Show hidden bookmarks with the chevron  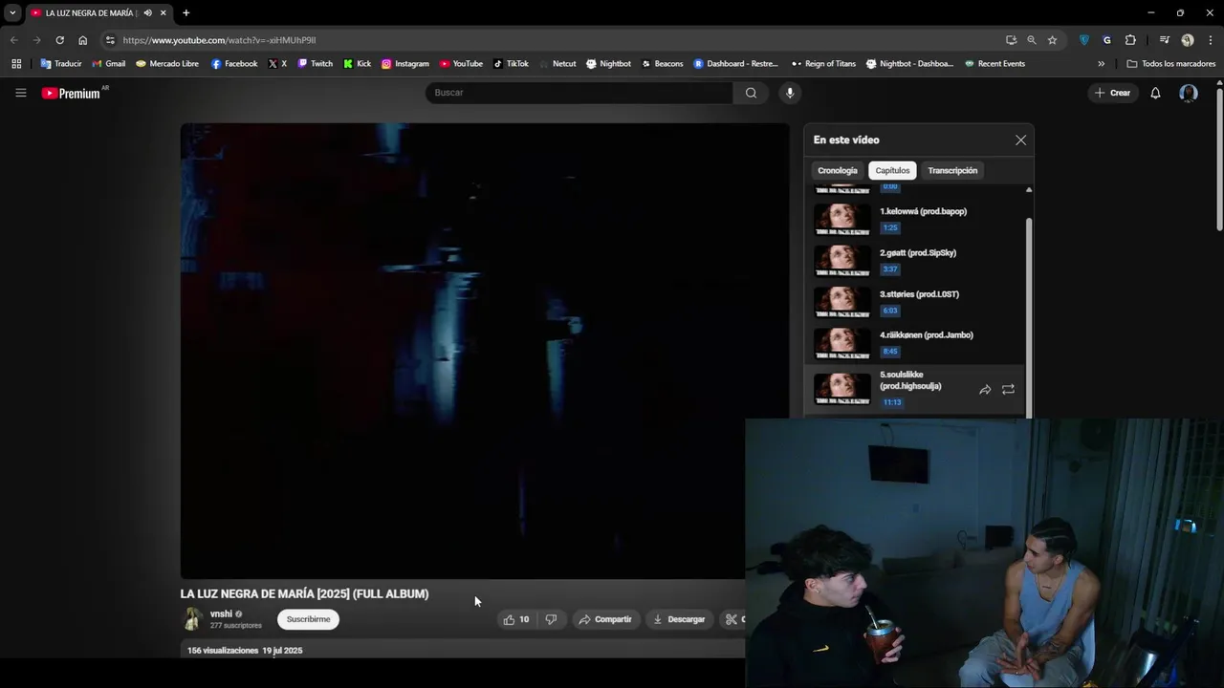pyautogui.click(x=1101, y=64)
